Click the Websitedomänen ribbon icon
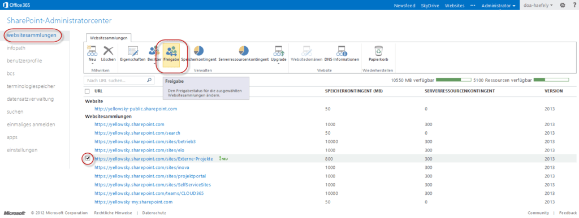579x218 pixels. [x=306, y=51]
